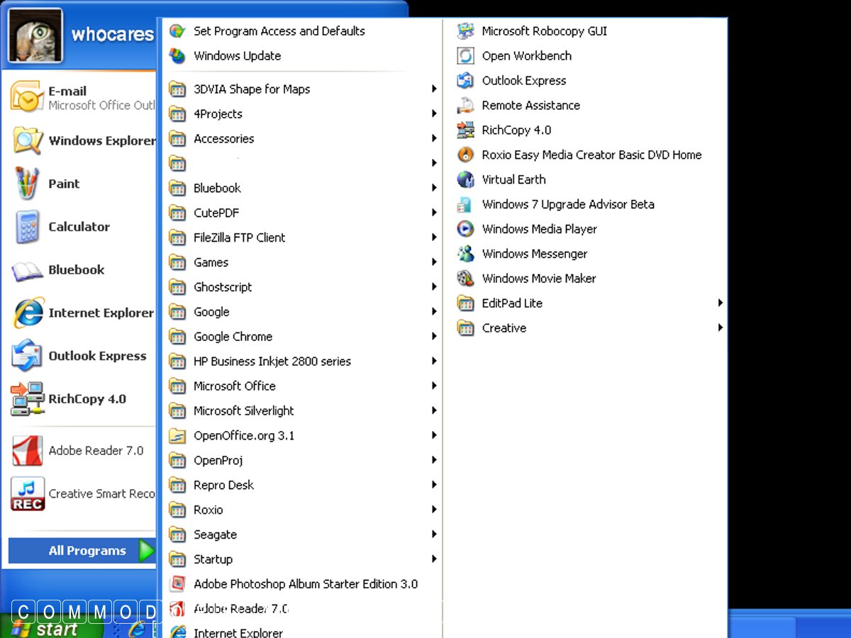Viewport: 851px width, 638px height.
Task: Click the Adobe Reader 7.0 icon
Action: pyautogui.click(x=27, y=451)
